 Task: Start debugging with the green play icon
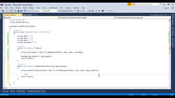point(60,11)
